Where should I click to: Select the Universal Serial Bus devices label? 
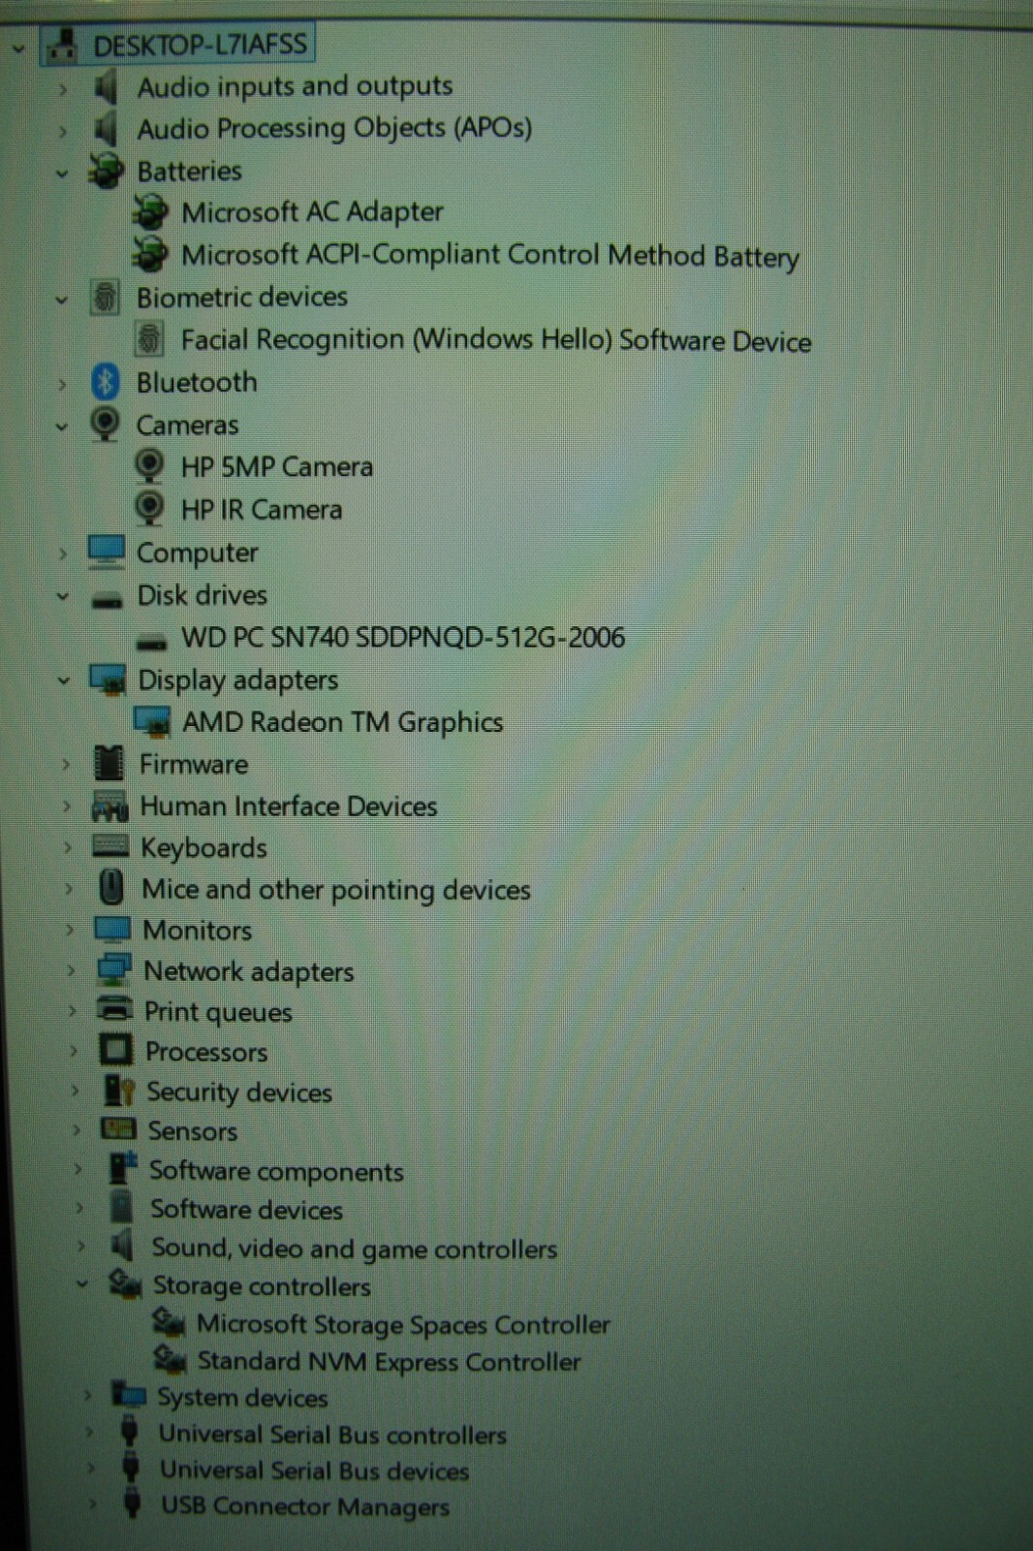(x=314, y=1471)
